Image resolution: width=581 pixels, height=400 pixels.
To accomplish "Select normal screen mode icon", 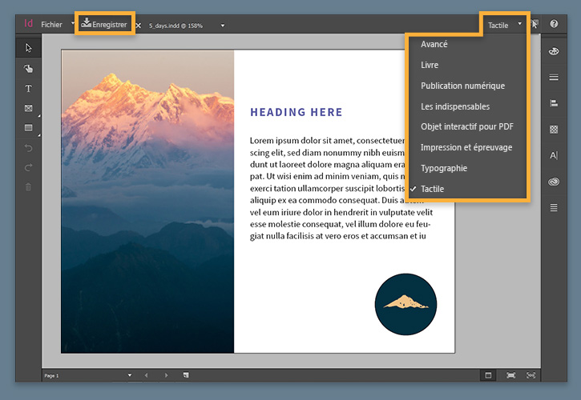I will point(488,375).
